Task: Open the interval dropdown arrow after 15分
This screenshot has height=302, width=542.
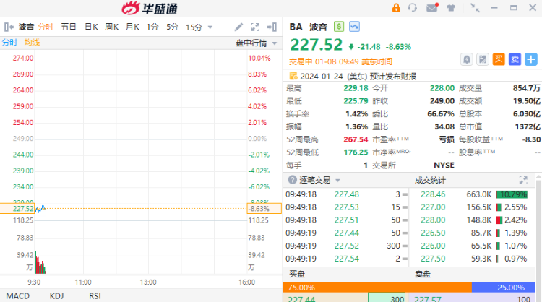Action: pyautogui.click(x=210, y=27)
